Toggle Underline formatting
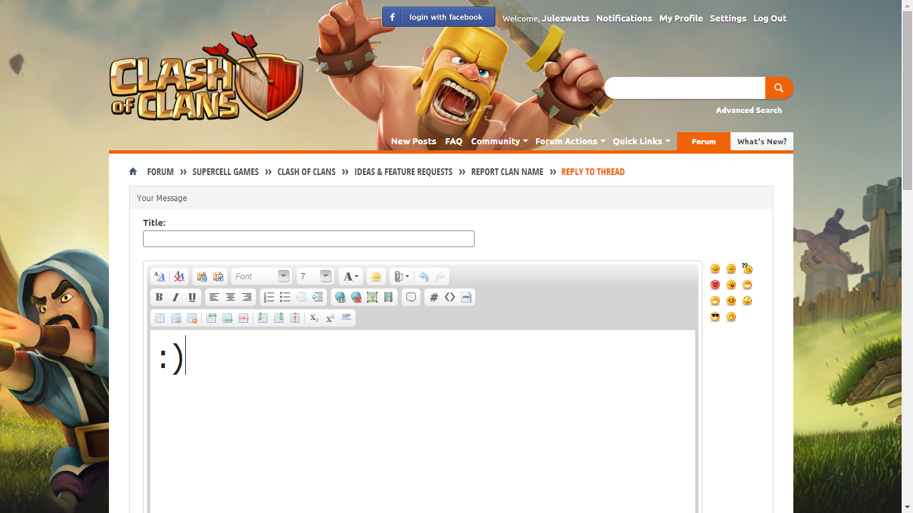Image resolution: width=913 pixels, height=513 pixels. pyautogui.click(x=192, y=297)
